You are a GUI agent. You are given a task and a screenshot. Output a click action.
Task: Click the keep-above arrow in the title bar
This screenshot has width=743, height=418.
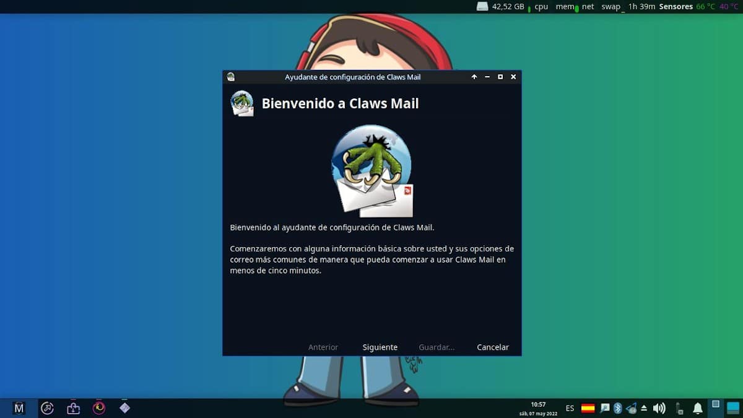(x=474, y=77)
